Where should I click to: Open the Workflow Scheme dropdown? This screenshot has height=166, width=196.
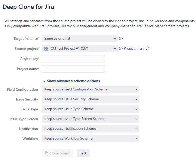pyautogui.click(x=90, y=139)
